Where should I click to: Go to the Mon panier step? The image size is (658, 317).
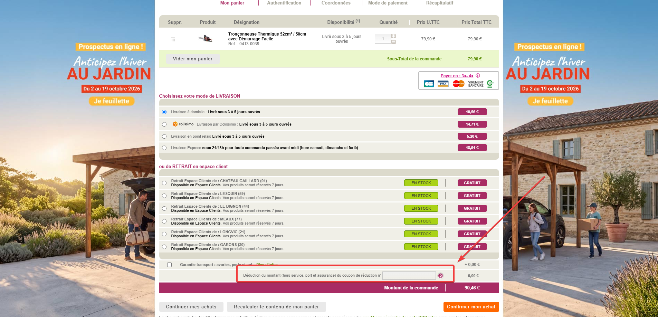232,3
